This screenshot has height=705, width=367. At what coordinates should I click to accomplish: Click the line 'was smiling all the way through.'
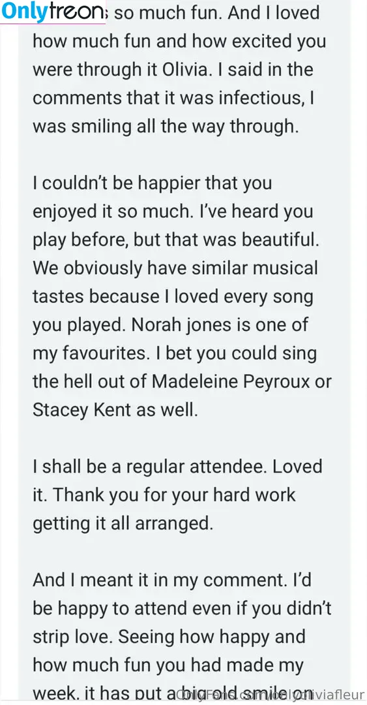(x=166, y=127)
